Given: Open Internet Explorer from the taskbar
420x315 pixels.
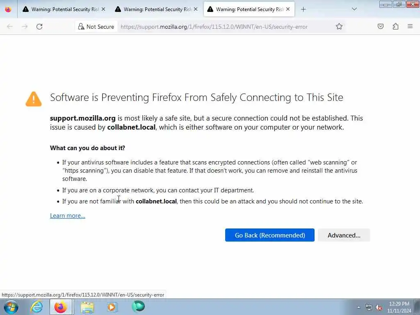Looking at the screenshot, I should [x=37, y=307].
